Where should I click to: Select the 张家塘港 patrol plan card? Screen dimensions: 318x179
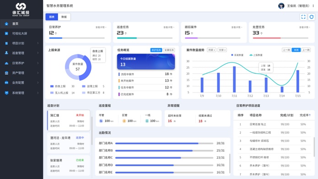pos(69,165)
